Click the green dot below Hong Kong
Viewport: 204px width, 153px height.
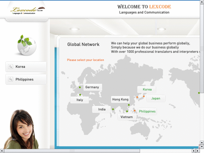129,105
